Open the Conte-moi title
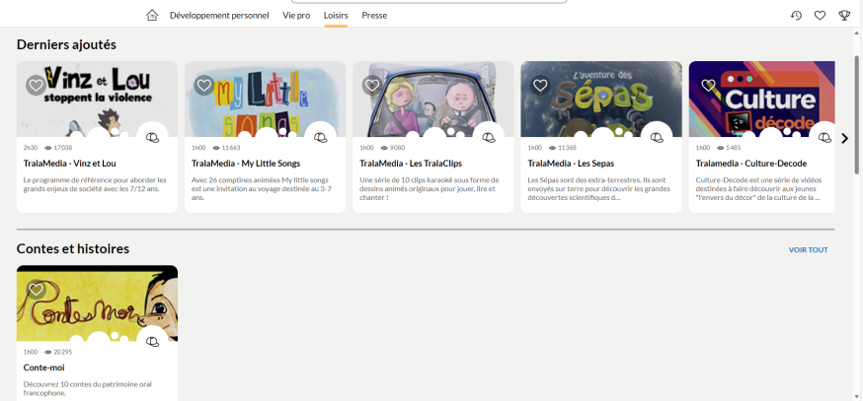863x401 pixels. 44,368
